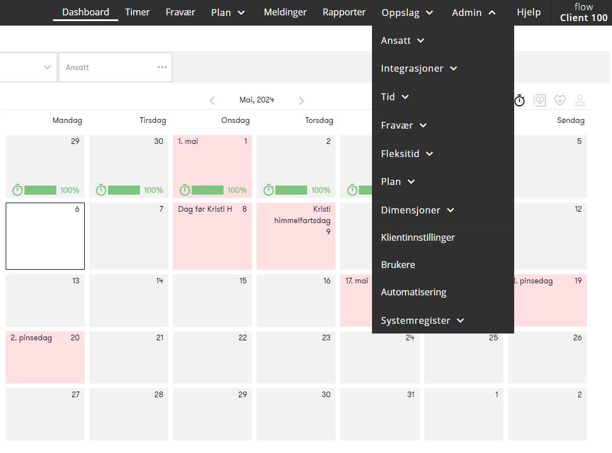Go to the Meldinger page
The image size is (612, 453).
point(285,12)
